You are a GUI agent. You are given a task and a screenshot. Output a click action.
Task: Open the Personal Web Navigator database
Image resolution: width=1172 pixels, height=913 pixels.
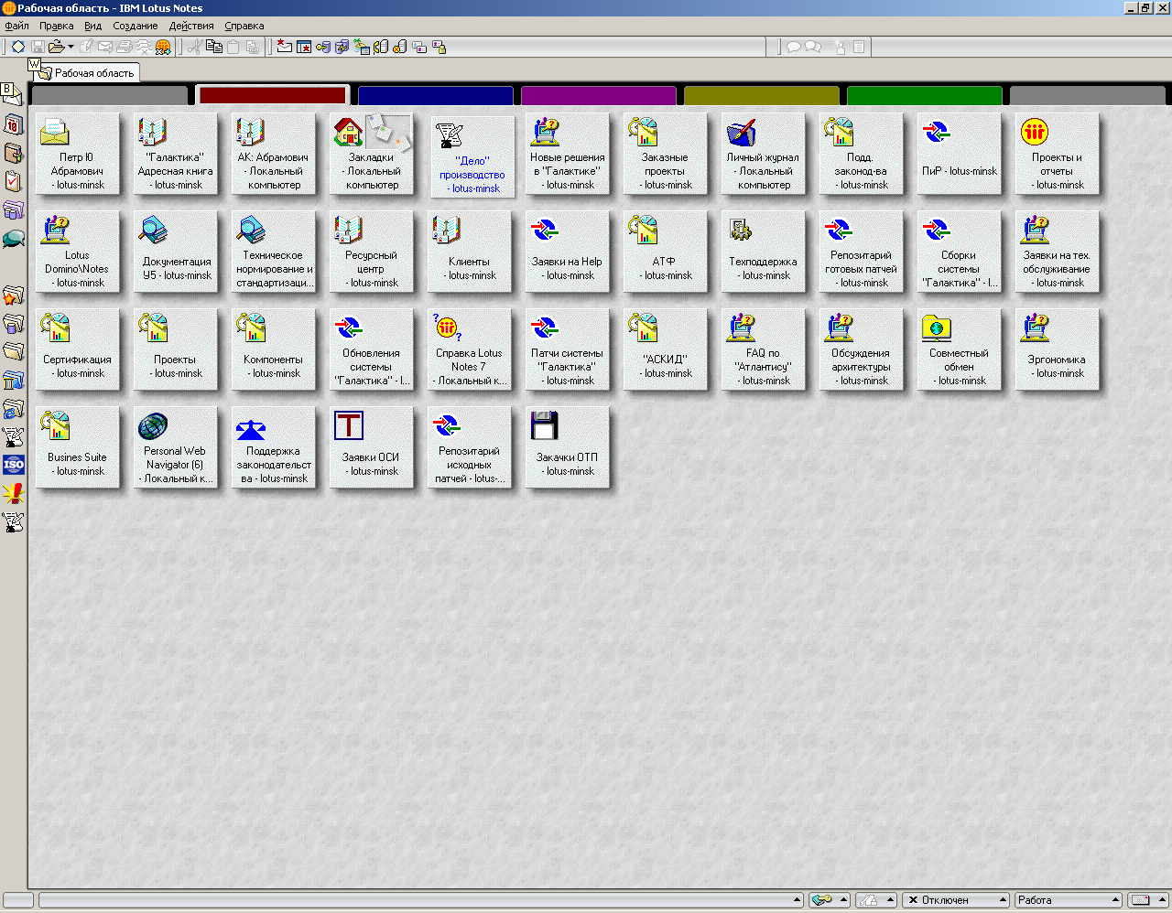pyautogui.click(x=176, y=447)
